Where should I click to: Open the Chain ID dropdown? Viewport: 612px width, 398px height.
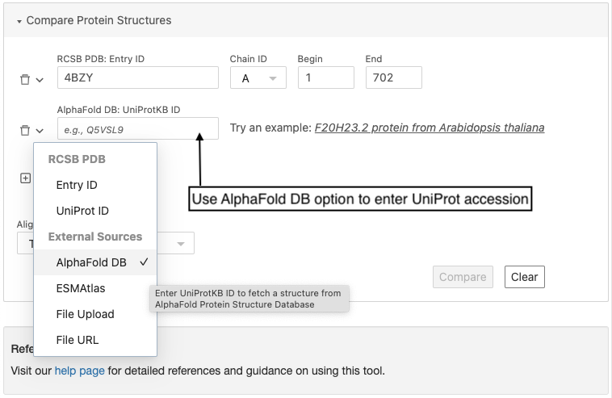click(258, 78)
